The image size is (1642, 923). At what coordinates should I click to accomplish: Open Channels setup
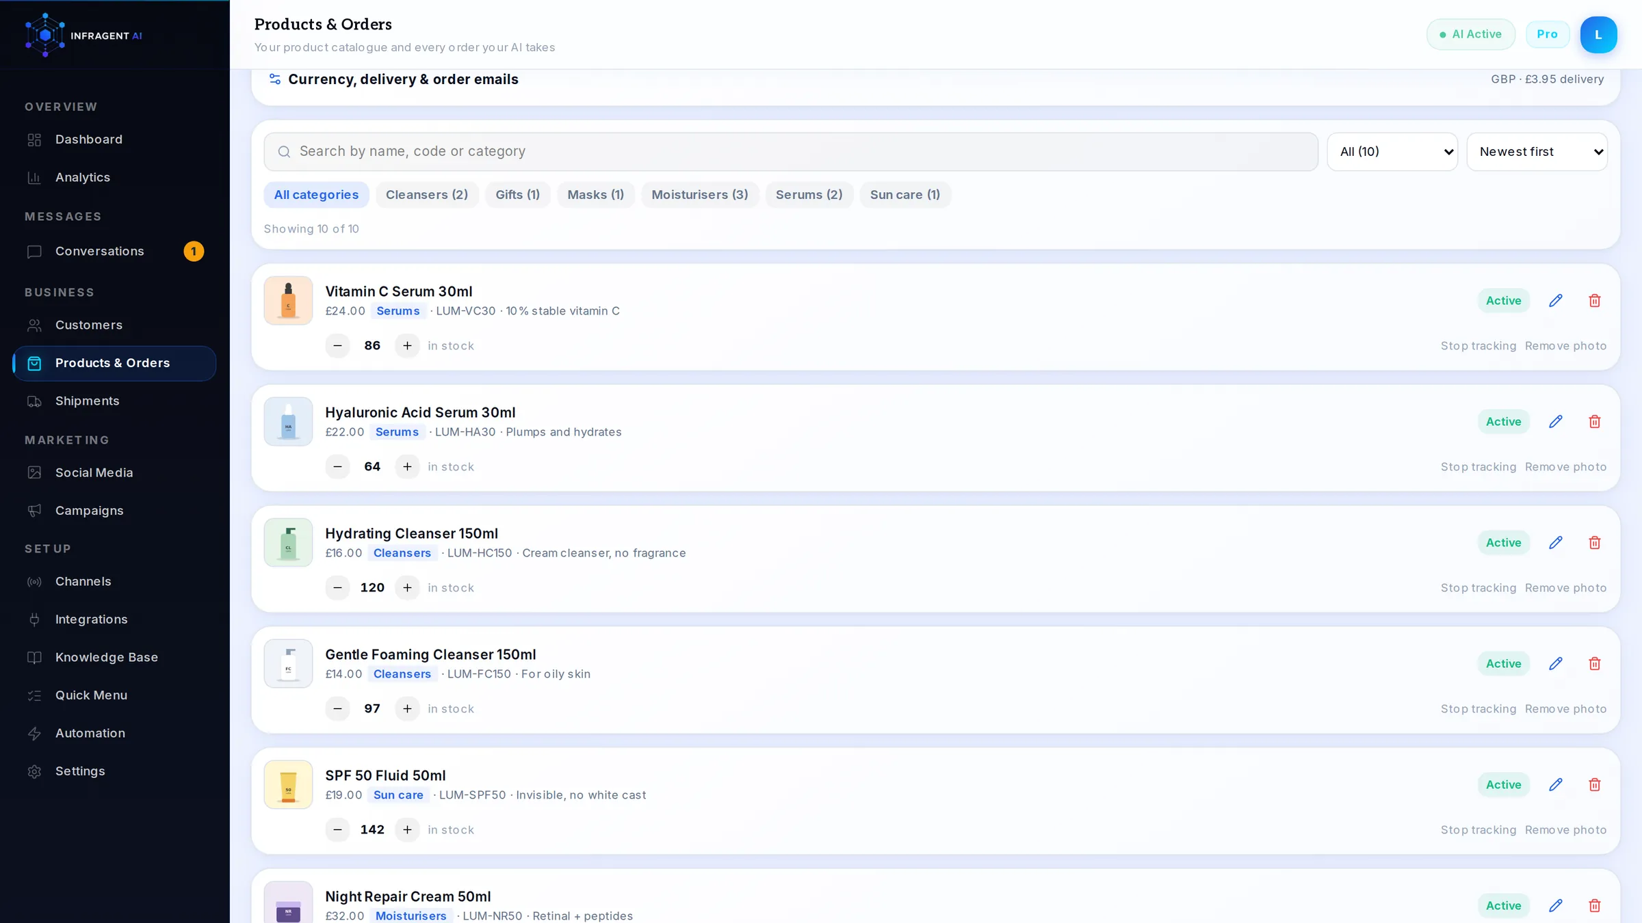tap(114, 582)
